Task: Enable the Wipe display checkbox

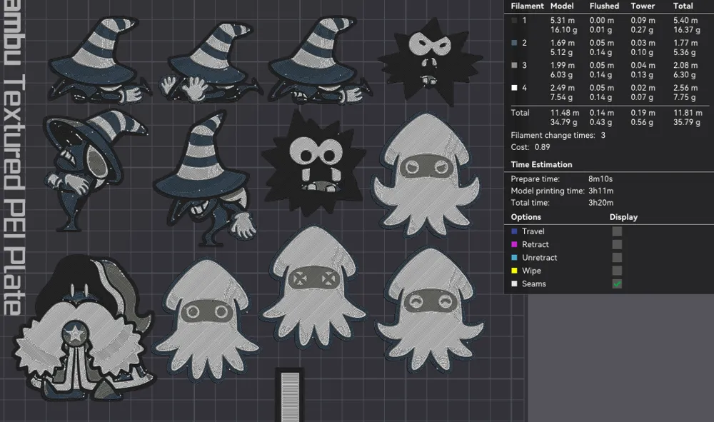Action: (x=617, y=271)
